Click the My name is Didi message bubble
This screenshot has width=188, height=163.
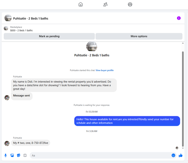(64, 85)
